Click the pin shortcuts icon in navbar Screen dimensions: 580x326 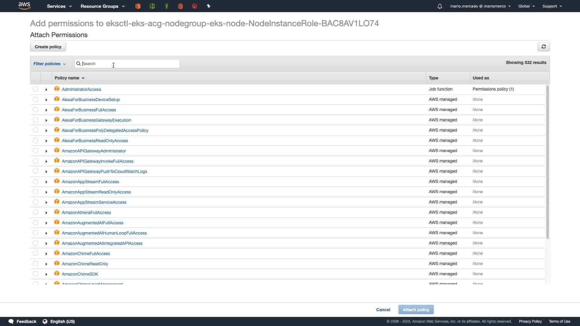tap(208, 6)
